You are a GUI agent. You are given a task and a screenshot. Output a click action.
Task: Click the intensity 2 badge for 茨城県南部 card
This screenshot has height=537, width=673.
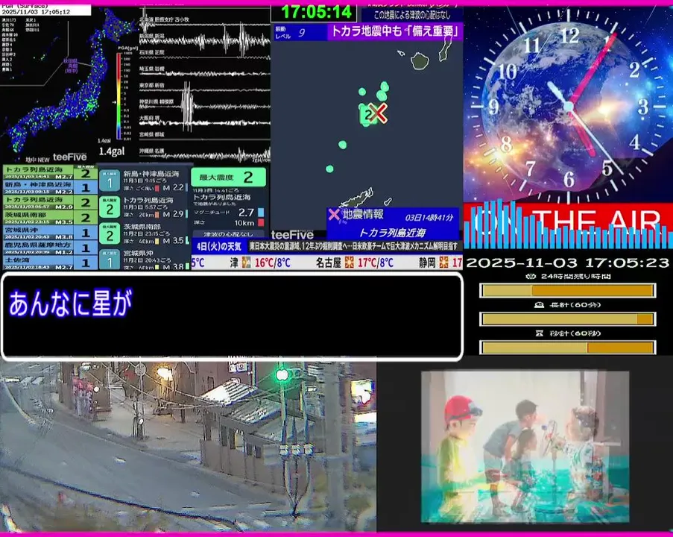pyautogui.click(x=110, y=234)
